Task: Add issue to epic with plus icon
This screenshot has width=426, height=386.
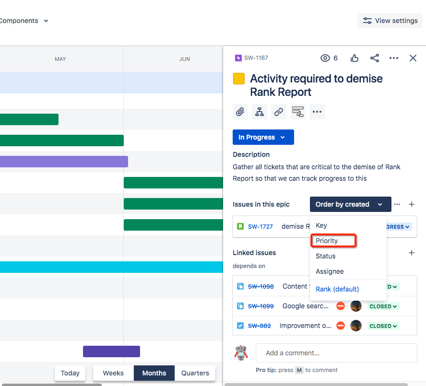Action: click(412, 204)
